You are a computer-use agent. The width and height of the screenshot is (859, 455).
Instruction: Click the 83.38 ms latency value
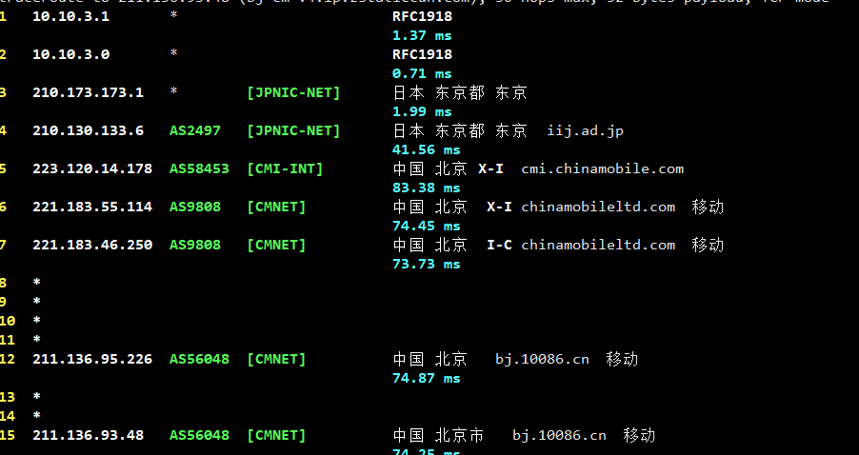click(426, 188)
